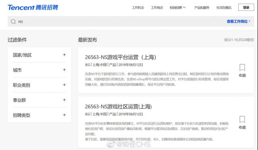The image size is (258, 150).
Task: Open the 工作机会 menu item
Action: pyautogui.click(x=138, y=8)
